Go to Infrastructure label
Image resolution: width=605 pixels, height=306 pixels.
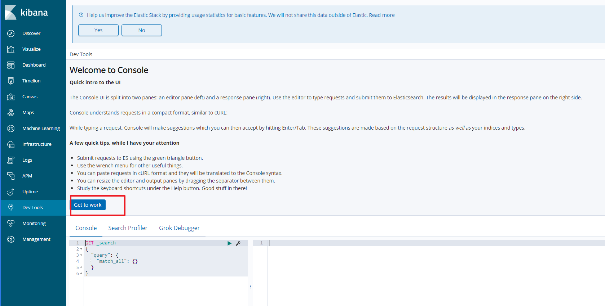coord(37,144)
